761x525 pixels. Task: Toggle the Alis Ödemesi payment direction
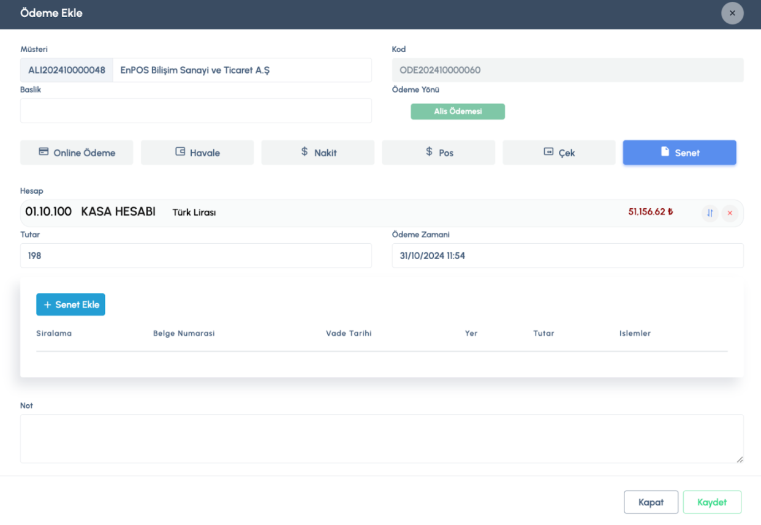tap(458, 111)
